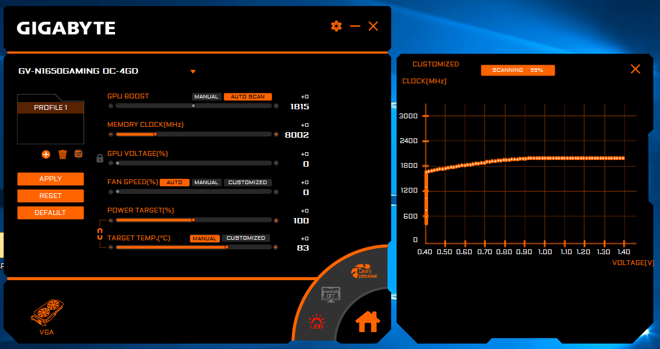This screenshot has height=349, width=660.
Task: Open the LED control icon
Action: point(317,321)
